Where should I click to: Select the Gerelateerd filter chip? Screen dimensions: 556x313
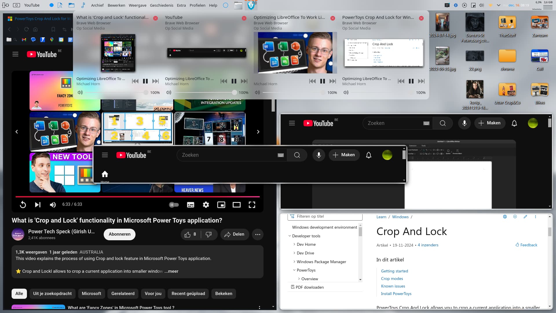coord(123,294)
